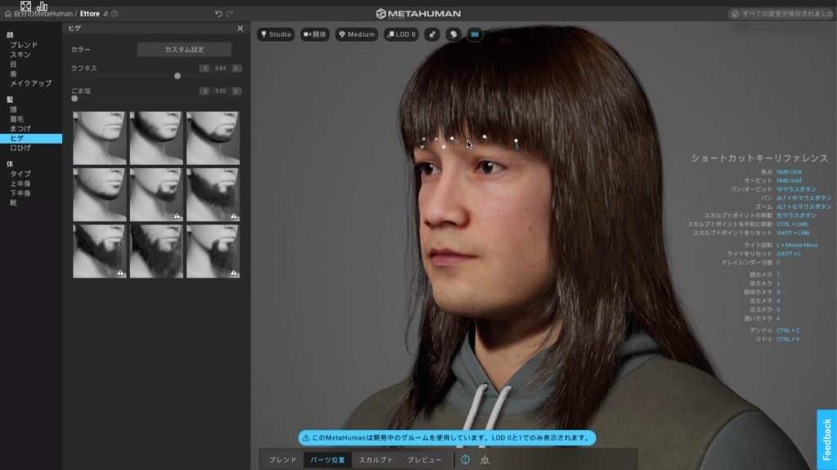Open the Medium quality dropdown
Viewport: 837px width, 470px height.
pos(356,34)
